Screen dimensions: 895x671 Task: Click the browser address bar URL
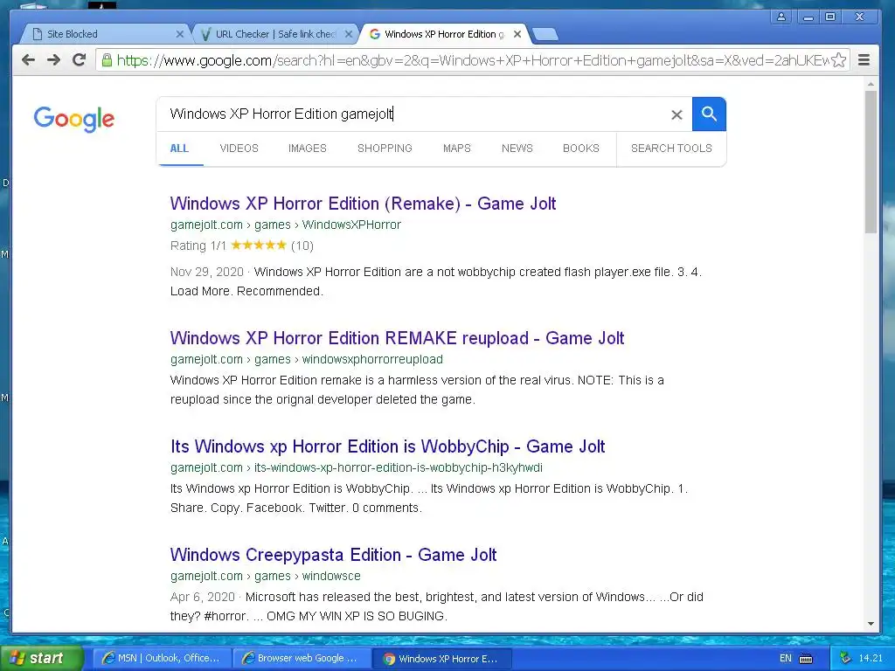point(473,60)
